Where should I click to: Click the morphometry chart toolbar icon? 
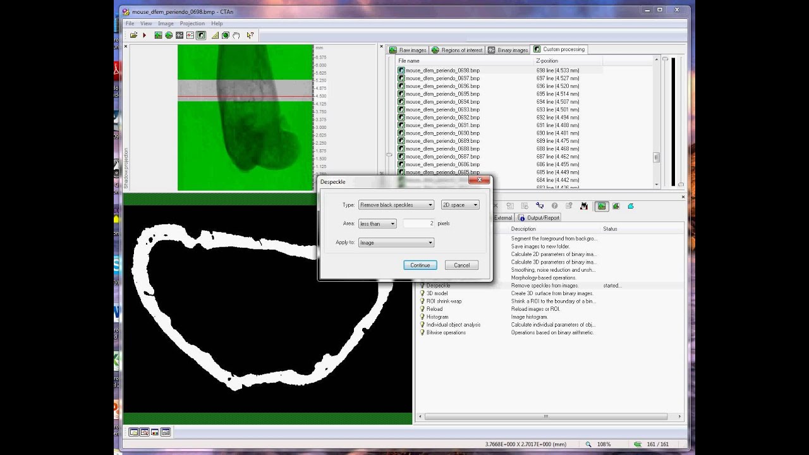[x=190, y=35]
